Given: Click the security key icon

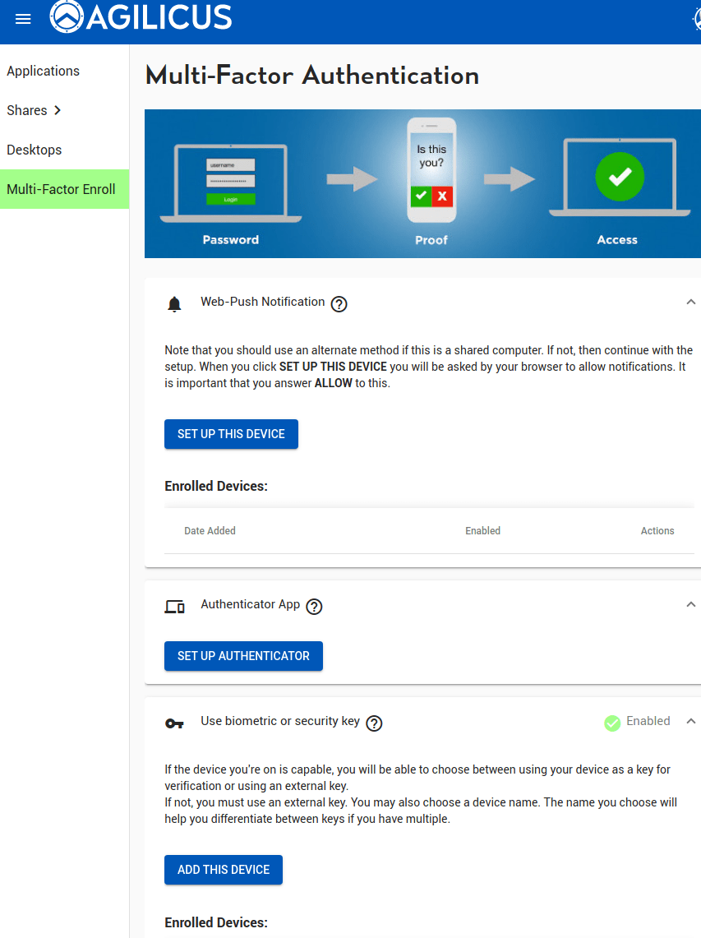Looking at the screenshot, I should point(174,723).
